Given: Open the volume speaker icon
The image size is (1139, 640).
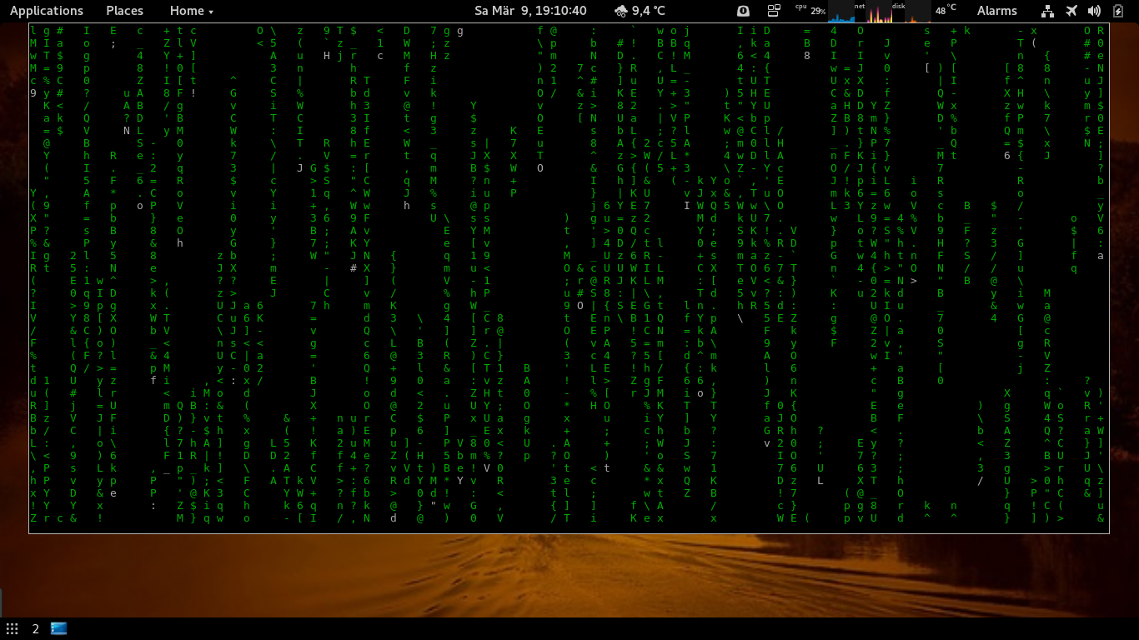Looking at the screenshot, I should pos(1095,11).
